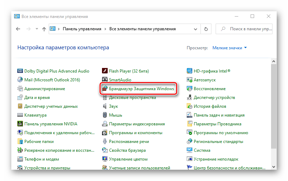Image resolution: width=288 pixels, height=181 pixels.
Task: Open the Dolby Digital Plus Advanced Audio icon
Action: [x=20, y=71]
